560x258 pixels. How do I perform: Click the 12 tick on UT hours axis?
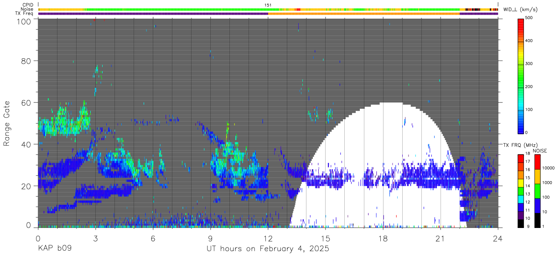[268, 238]
